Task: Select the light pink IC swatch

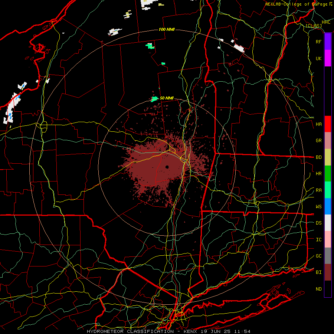Action: (x=328, y=239)
